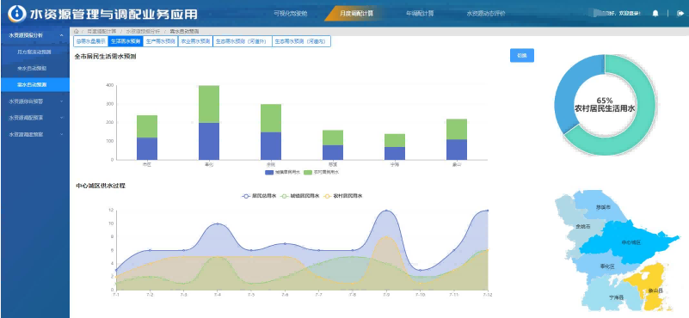Click the blue 切换 button

coord(522,55)
